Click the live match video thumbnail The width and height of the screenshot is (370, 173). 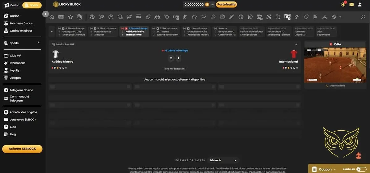335,65
